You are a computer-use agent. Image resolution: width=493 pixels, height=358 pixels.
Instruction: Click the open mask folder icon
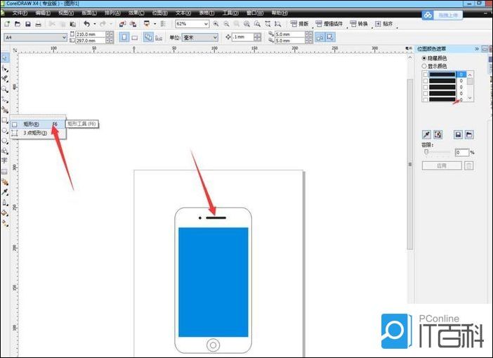(x=469, y=134)
